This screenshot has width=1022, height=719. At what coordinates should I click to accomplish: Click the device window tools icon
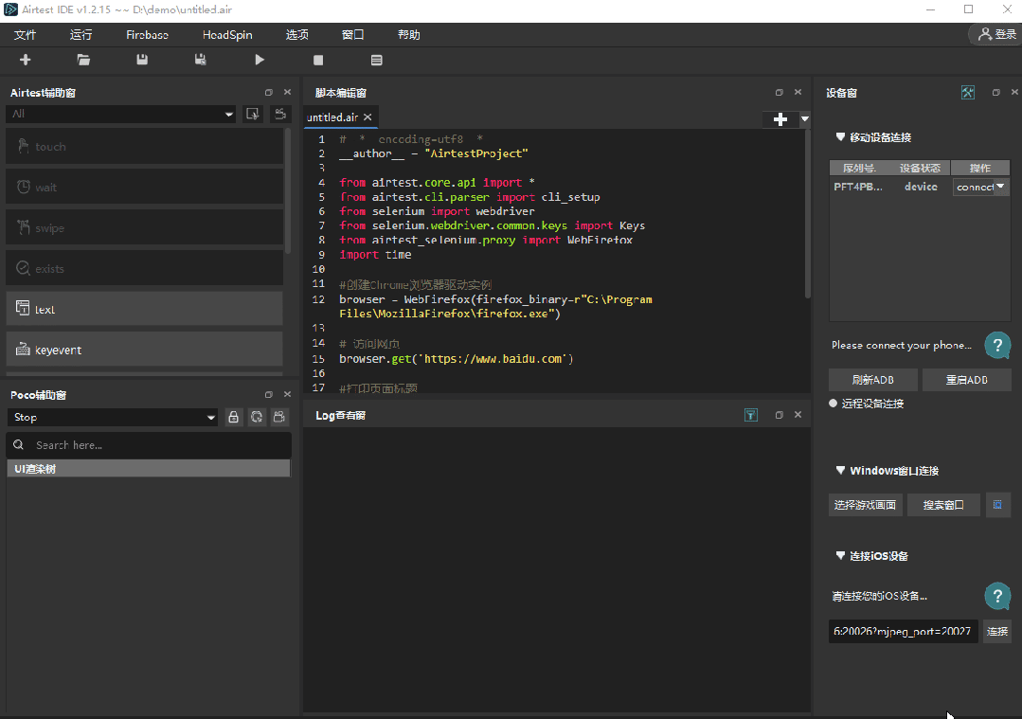pyautogui.click(x=968, y=93)
